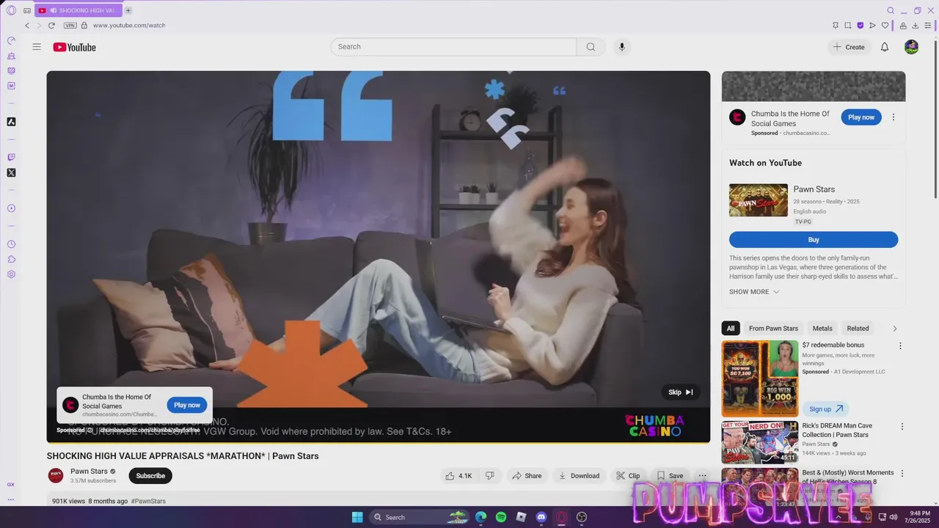Viewport: 939px width, 528px height.
Task: Expand SHOW MORE series description
Action: 754,292
